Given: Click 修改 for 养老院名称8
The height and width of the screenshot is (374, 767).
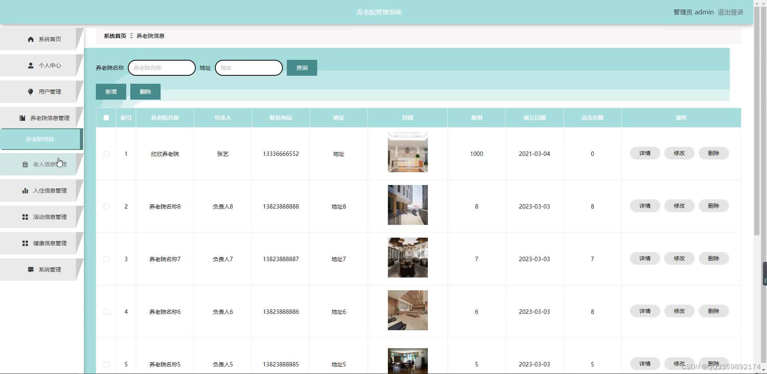Looking at the screenshot, I should coord(679,206).
